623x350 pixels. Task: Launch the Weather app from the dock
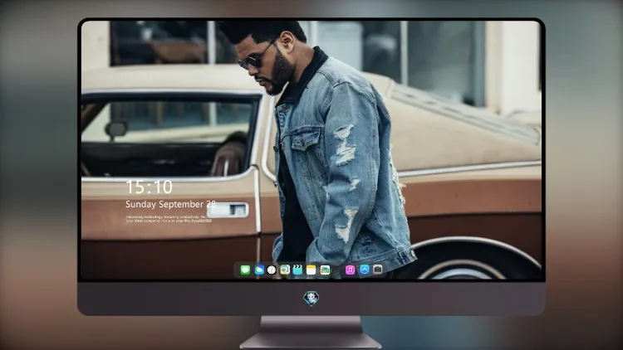[x=259, y=270]
